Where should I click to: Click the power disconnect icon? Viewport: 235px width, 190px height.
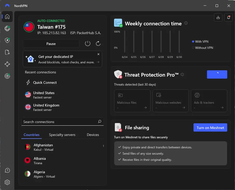pos(88,44)
